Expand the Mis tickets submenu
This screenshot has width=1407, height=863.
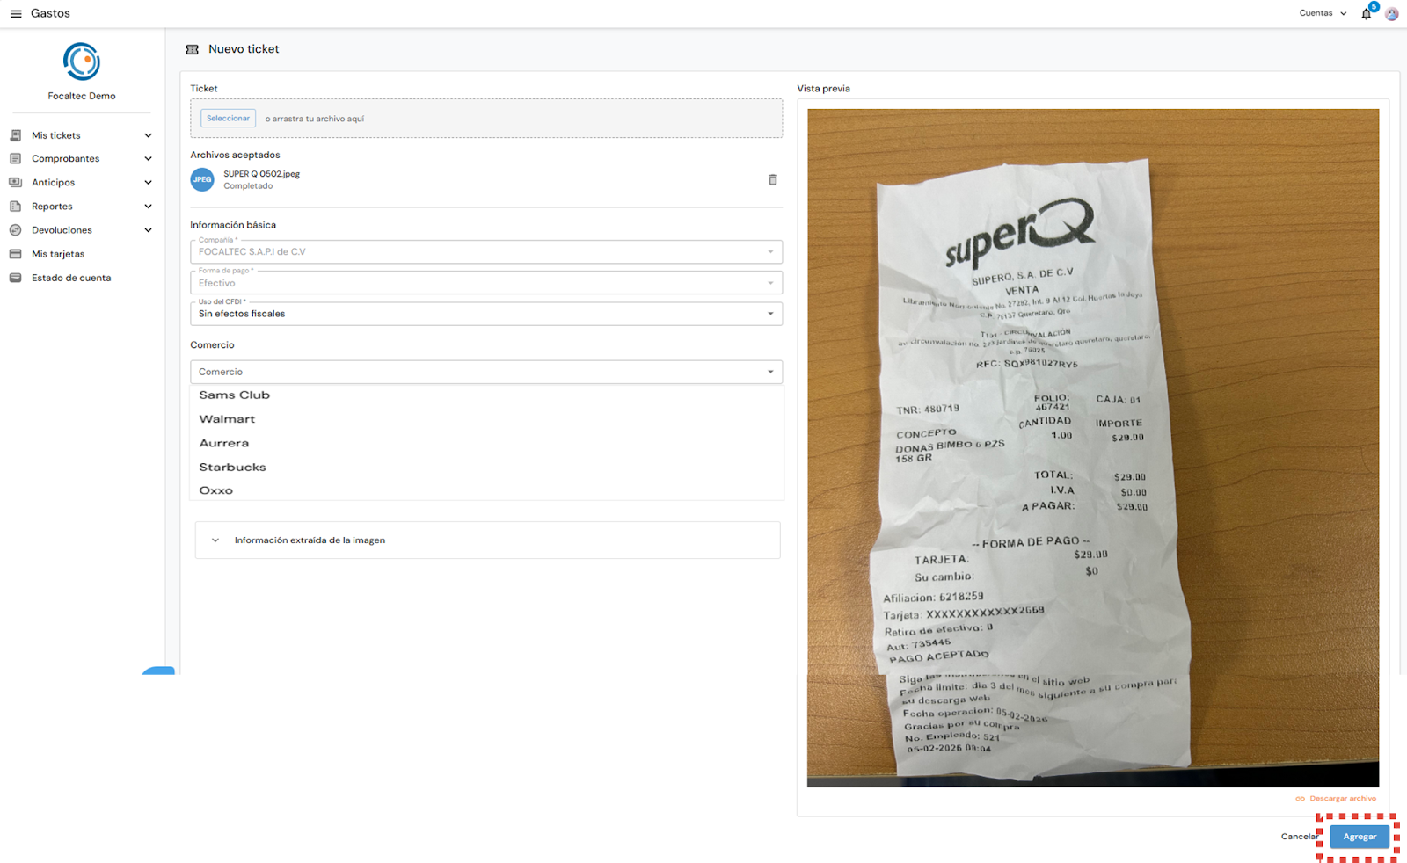pyautogui.click(x=148, y=135)
